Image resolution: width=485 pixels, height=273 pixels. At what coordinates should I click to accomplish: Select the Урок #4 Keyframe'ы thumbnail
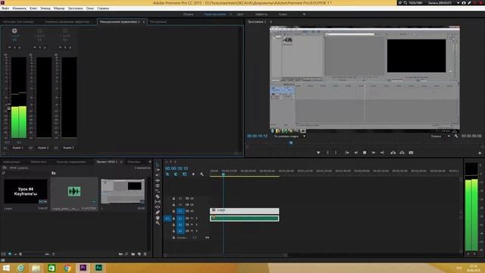[26, 192]
